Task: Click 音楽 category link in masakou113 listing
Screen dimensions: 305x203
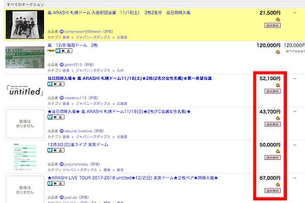Action: tap(66, 104)
